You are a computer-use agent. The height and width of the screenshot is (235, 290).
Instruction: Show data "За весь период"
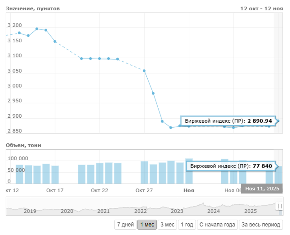(x=261, y=225)
